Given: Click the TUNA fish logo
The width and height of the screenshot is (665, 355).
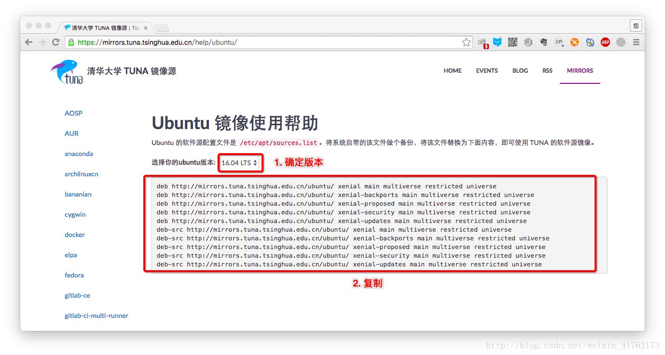Looking at the screenshot, I should coord(67,71).
